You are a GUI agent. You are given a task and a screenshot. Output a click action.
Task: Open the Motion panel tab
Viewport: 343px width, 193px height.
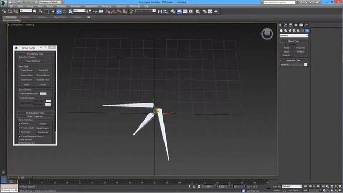(x=296, y=25)
